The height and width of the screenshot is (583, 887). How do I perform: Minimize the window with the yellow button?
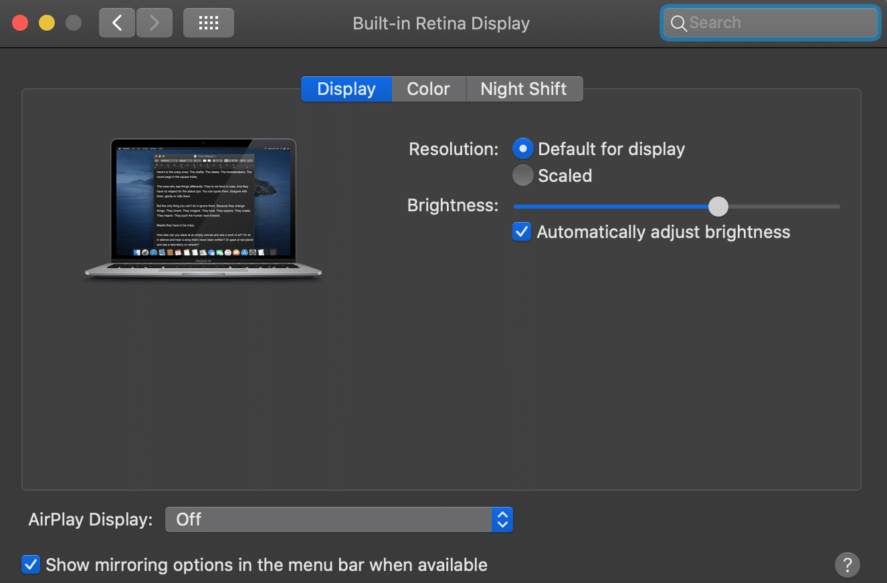tap(47, 23)
